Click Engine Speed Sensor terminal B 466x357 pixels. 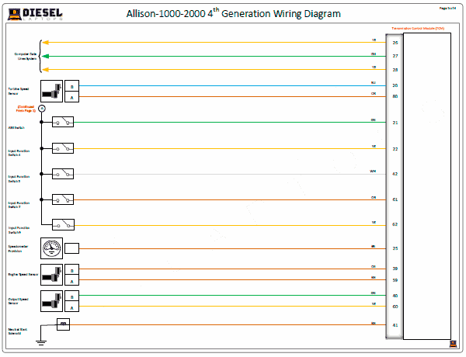tap(72, 269)
